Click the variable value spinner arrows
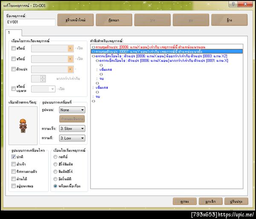The image size is (256, 219). pos(43,79)
